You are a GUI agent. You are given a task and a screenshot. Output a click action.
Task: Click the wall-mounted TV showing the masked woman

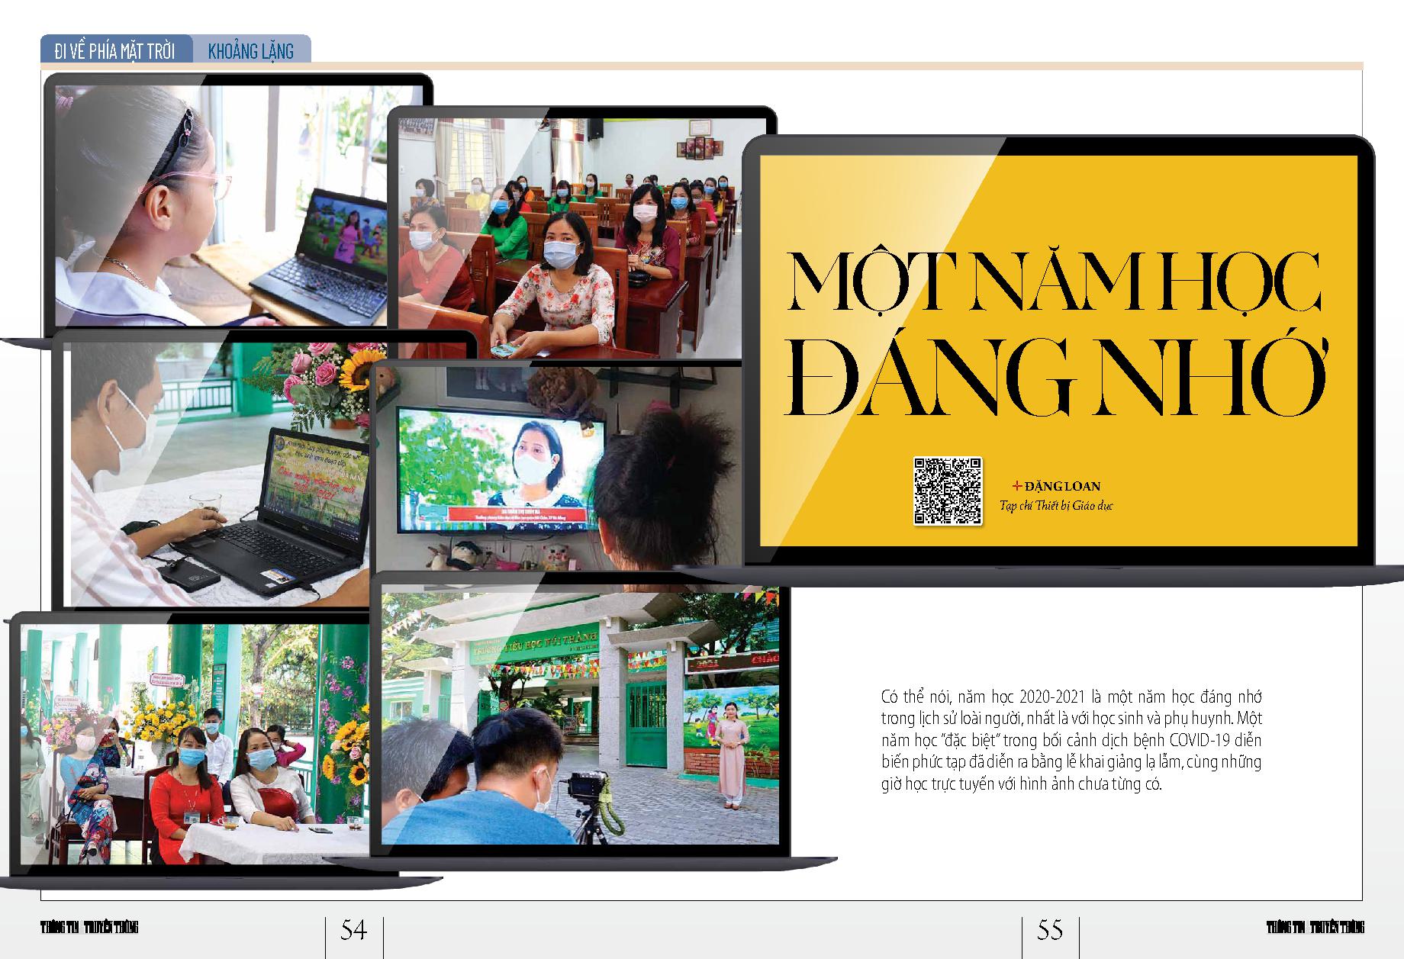point(501,468)
